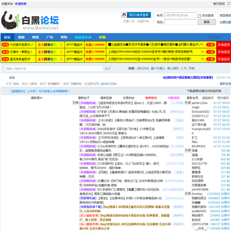Switch to the latest posts tab
This screenshot has width=231, height=231.
pos(84,98)
